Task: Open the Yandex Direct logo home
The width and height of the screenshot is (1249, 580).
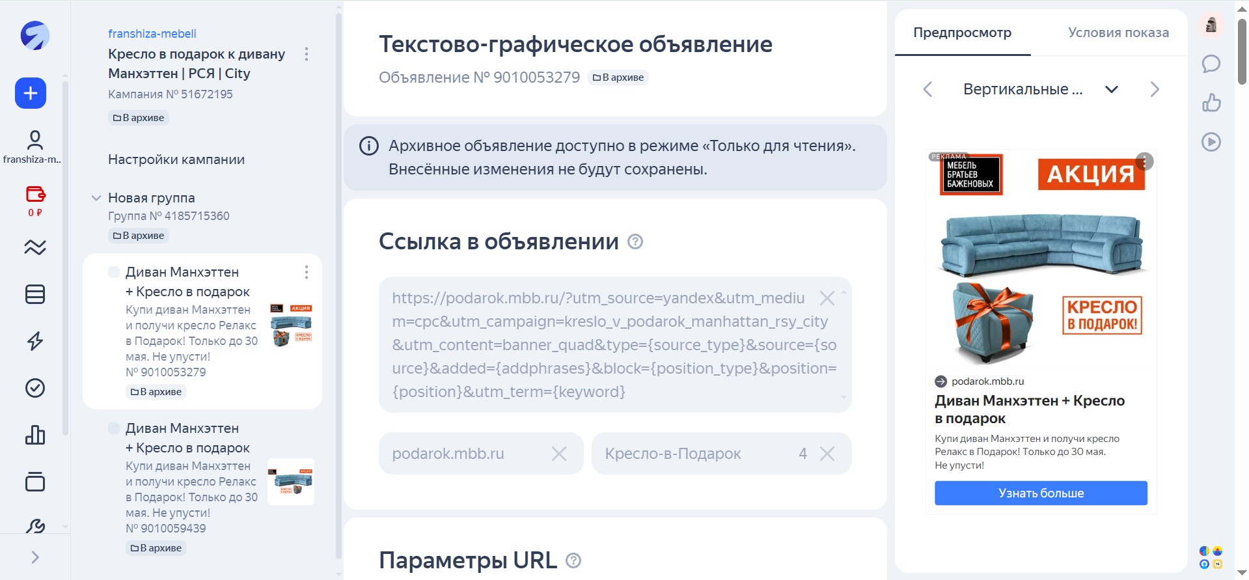Action: click(34, 35)
